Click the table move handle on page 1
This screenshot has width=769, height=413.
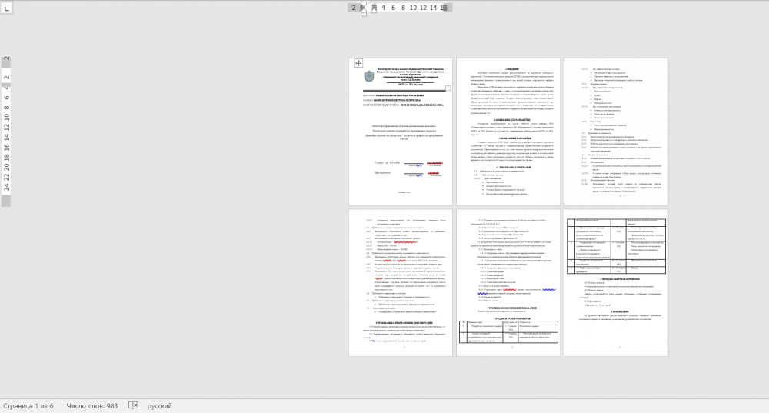coord(358,63)
